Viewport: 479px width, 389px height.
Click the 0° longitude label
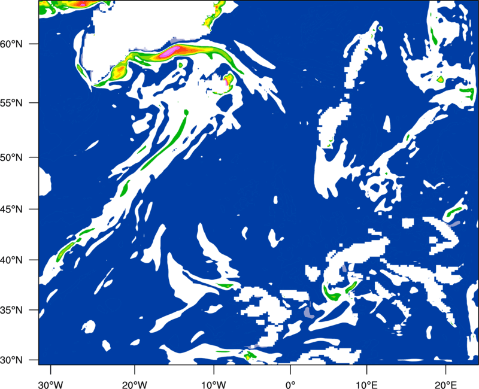pos(290,384)
